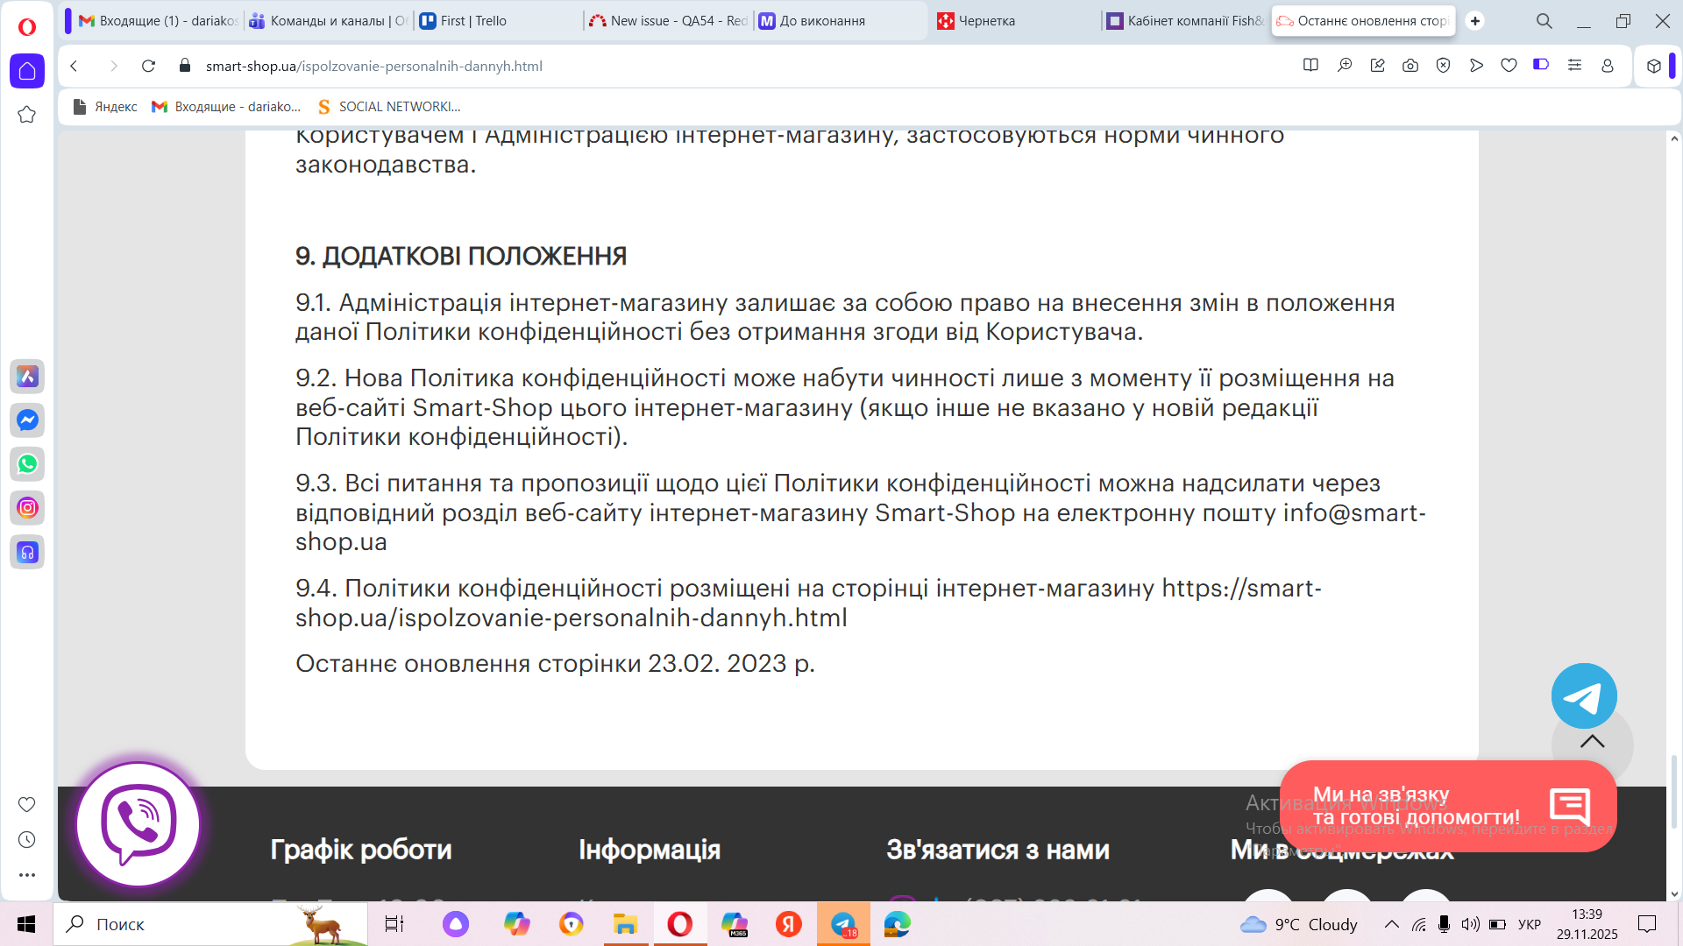Viewport: 1683px width, 946px height.
Task: Toggle the battery saver icon
Action: pos(1541,65)
